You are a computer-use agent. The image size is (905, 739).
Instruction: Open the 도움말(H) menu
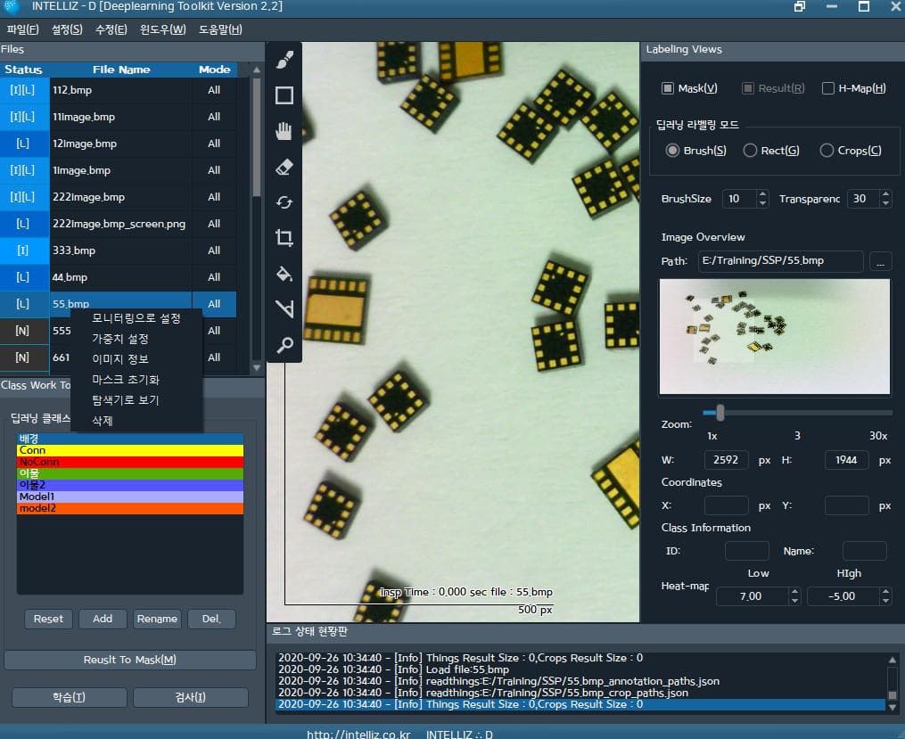pos(220,29)
